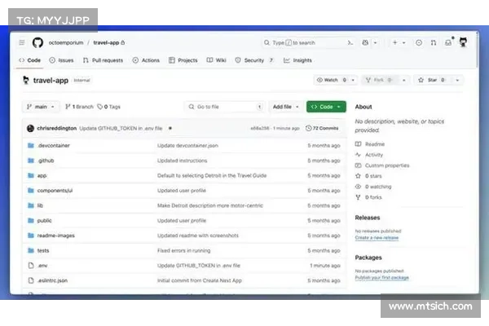
Task: Click the tags icon next to 0 Tags
Action: [99, 107]
